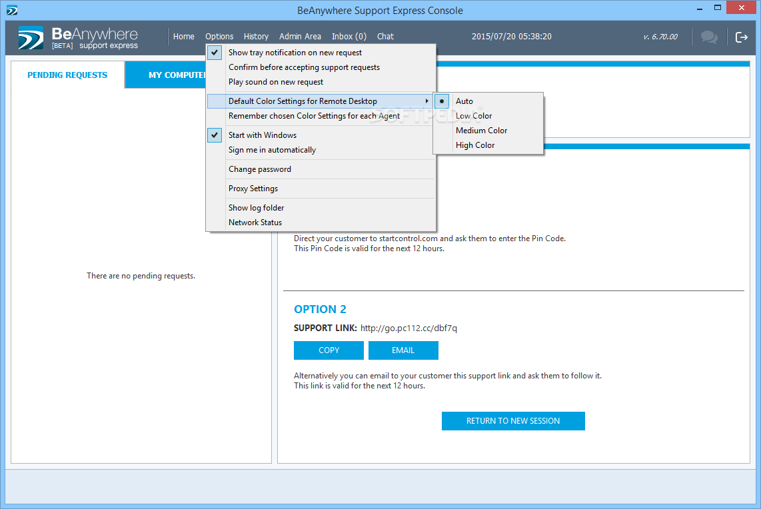Viewport: 761px width, 509px height.
Task: Click the date and time 2015/07/20 05:38:20
Action: point(512,37)
